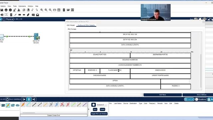Choose the fiber orange cable type
The width and height of the screenshot is (213, 120).
[45, 105]
